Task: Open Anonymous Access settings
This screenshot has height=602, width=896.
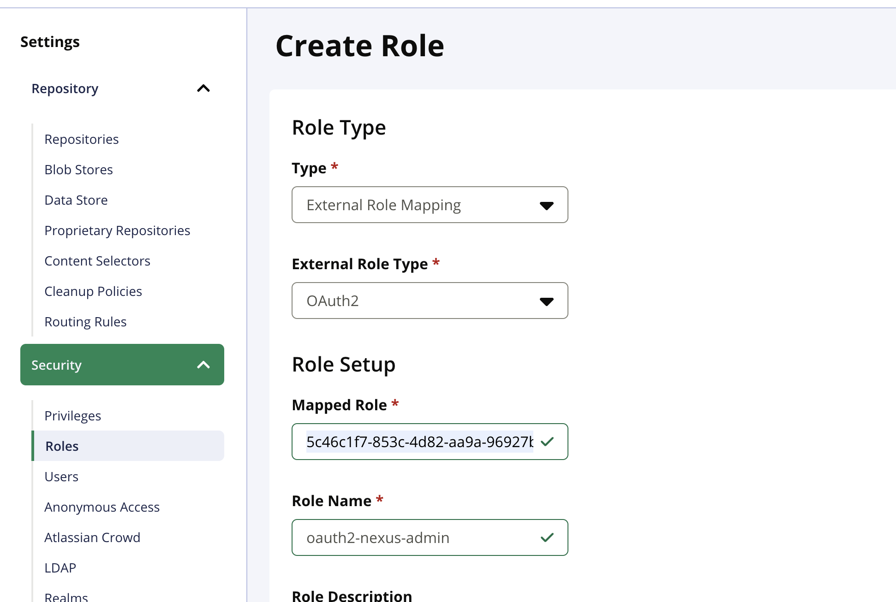Action: click(x=102, y=507)
